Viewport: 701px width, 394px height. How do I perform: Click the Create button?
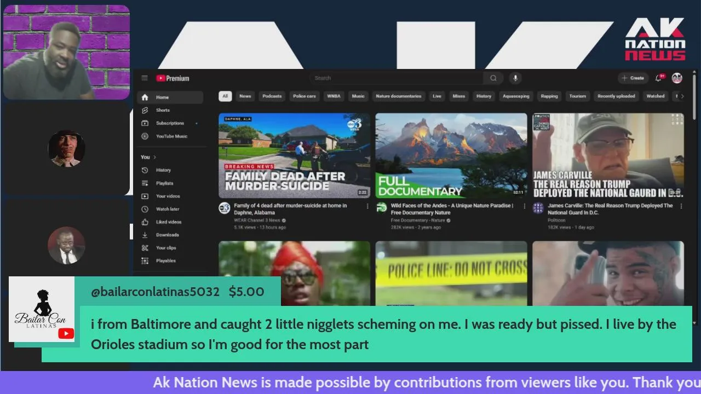633,78
